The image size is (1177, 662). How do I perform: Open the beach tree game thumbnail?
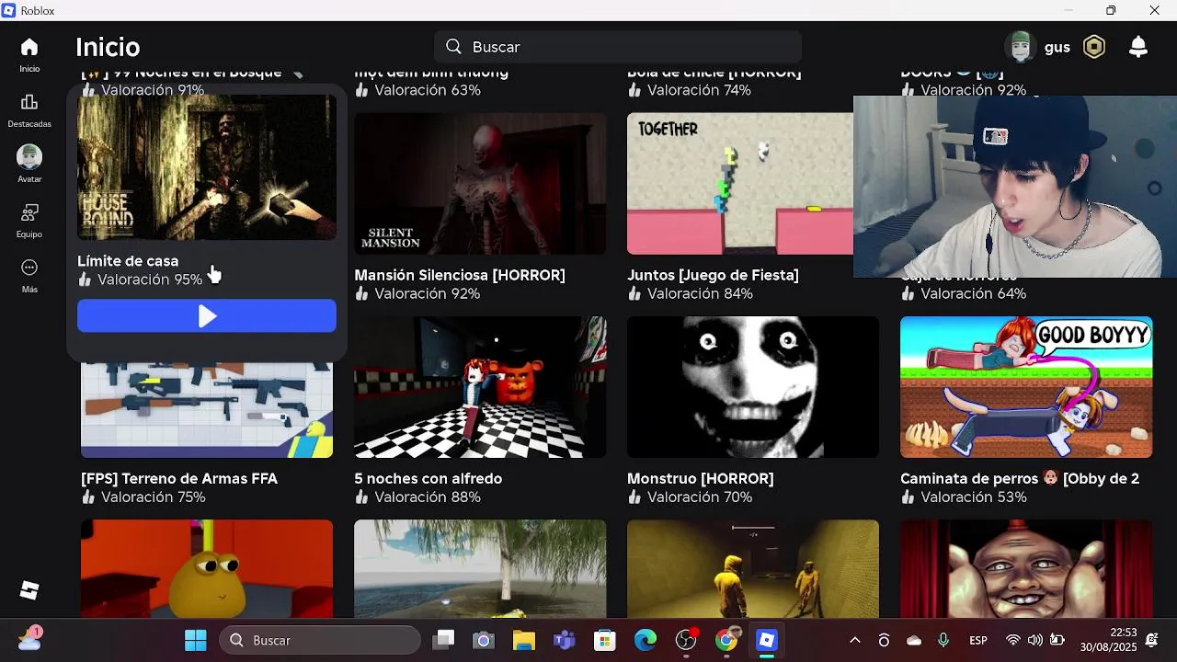pos(480,569)
